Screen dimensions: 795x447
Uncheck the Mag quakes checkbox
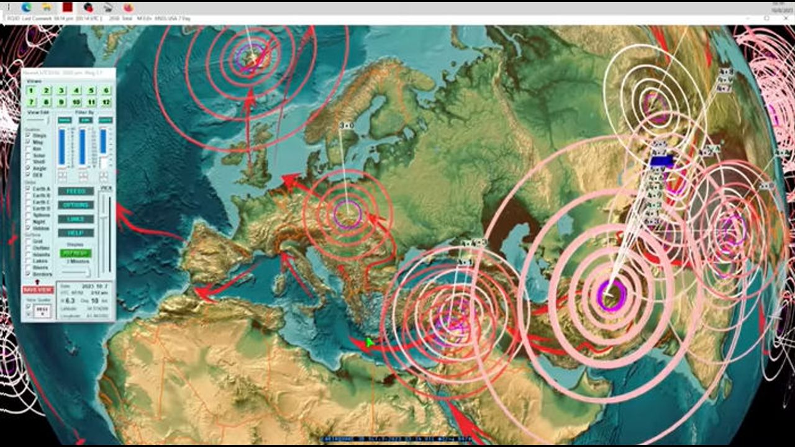click(29, 142)
